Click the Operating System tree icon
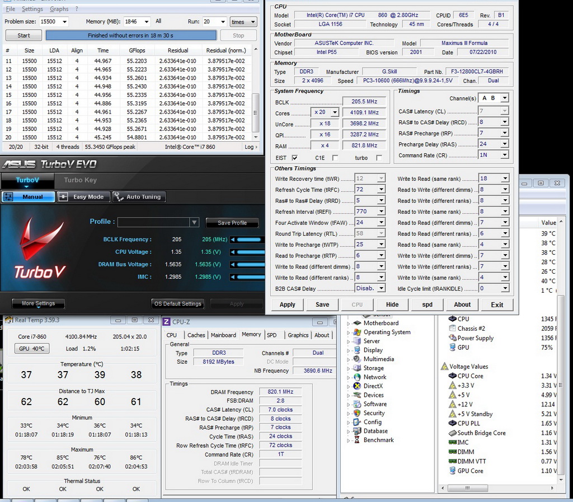 (x=357, y=332)
